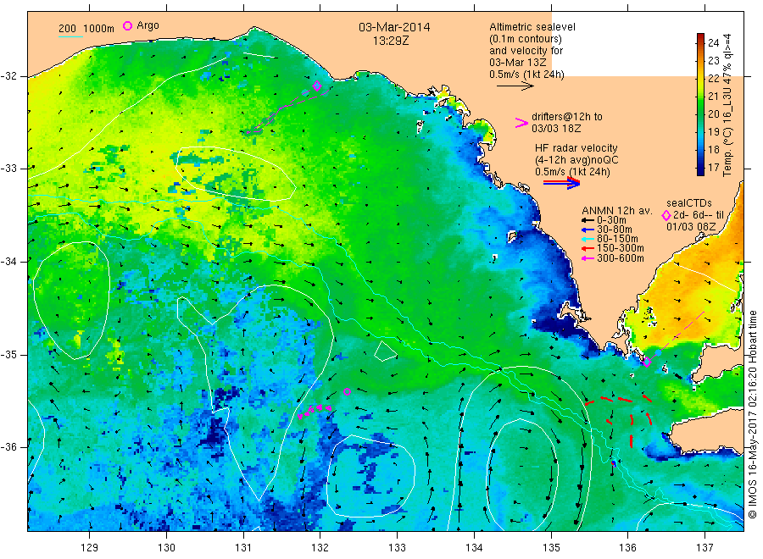
Task: Click the red ANMN arrows cluster near 135.8°E
Action: coord(620,420)
